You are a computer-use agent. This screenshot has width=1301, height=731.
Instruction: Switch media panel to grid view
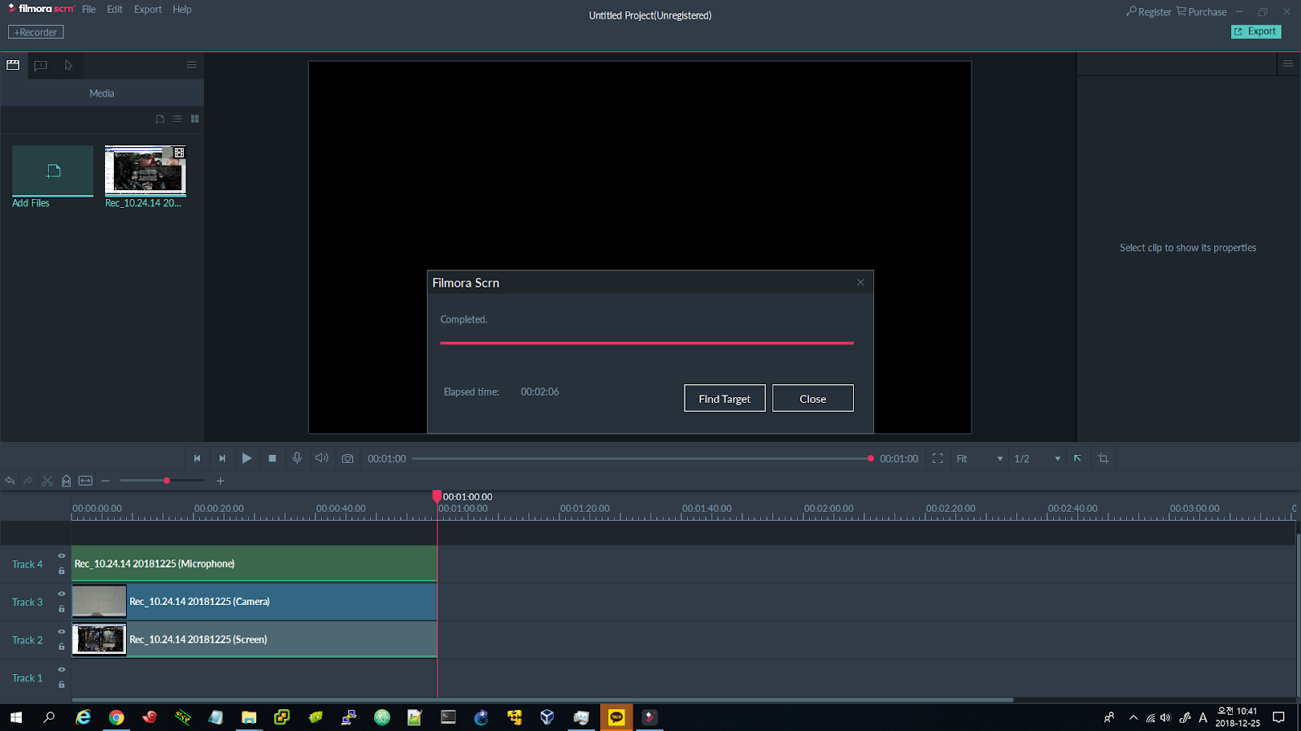194,119
